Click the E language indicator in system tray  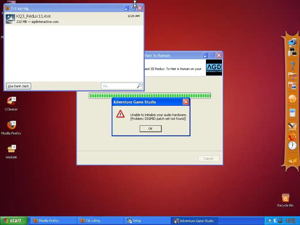tap(275, 221)
